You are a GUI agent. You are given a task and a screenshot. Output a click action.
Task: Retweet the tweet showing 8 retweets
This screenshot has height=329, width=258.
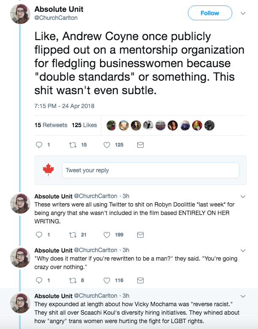[72, 280]
